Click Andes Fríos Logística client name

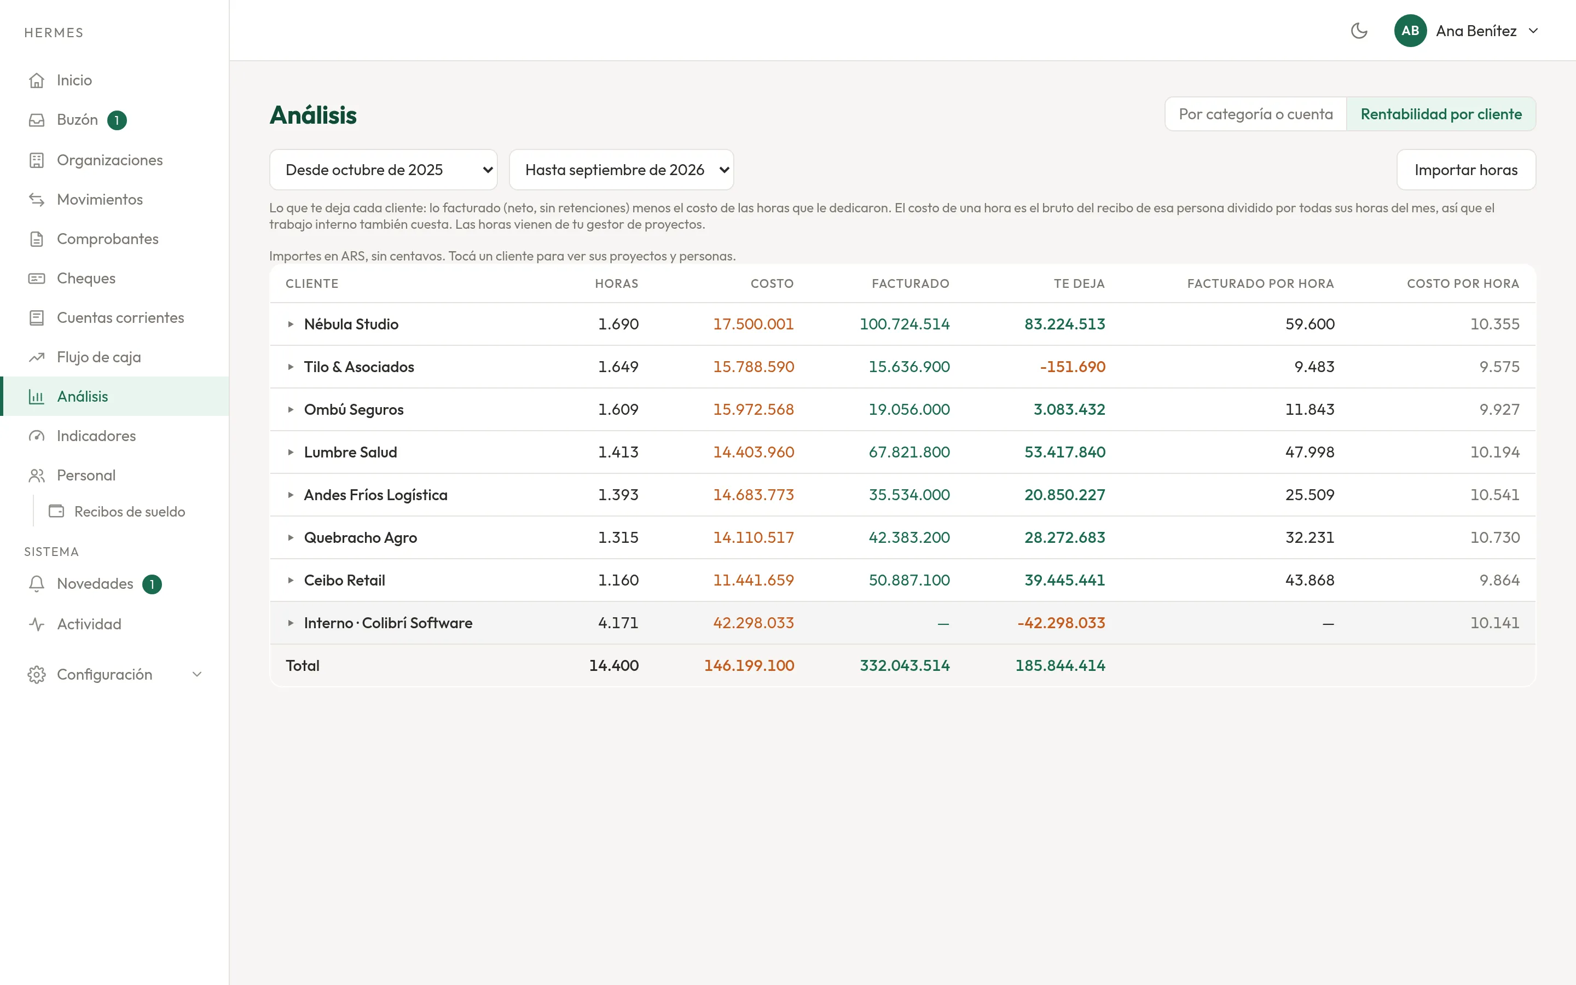tap(375, 495)
